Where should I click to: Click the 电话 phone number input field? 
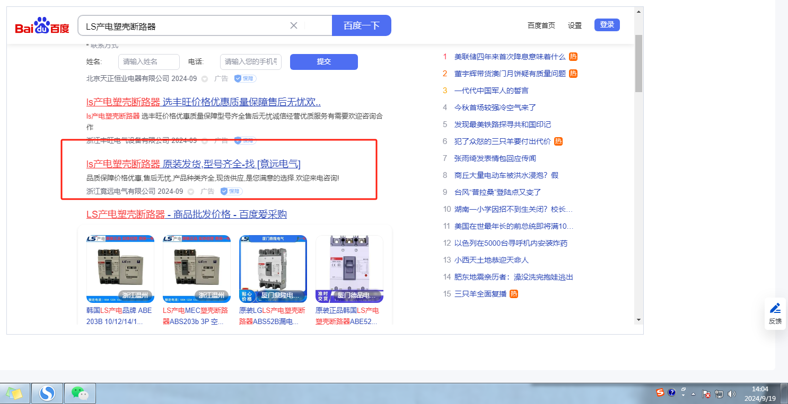click(251, 61)
